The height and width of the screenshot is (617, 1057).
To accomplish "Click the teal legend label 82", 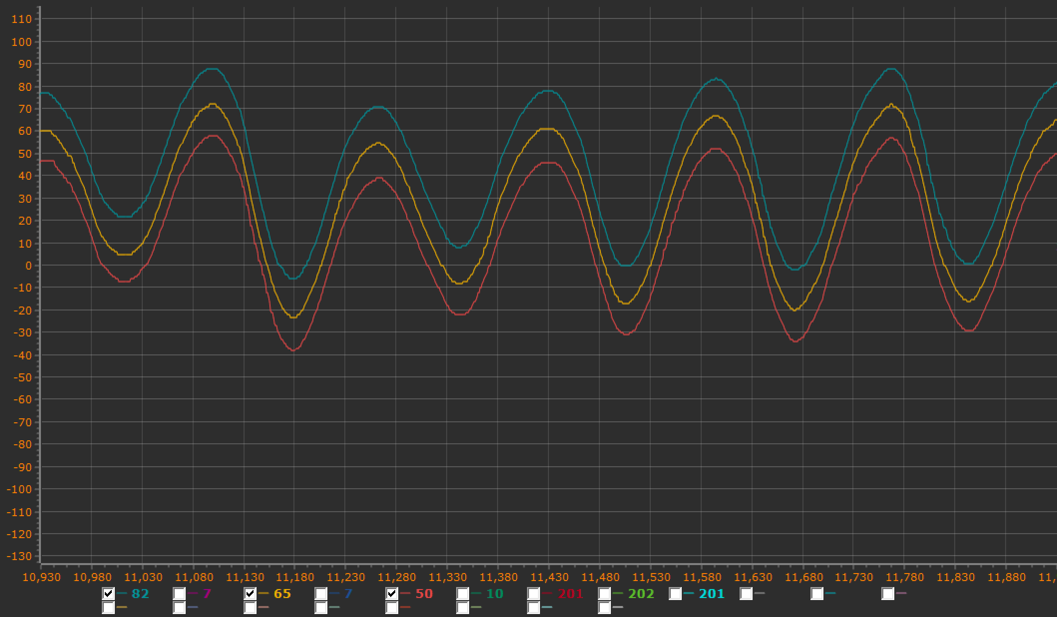I will pyautogui.click(x=140, y=594).
